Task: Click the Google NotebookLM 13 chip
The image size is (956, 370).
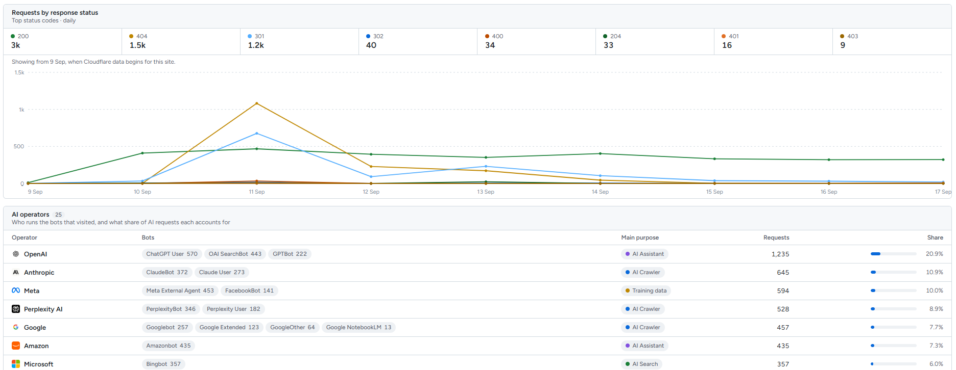Action: (x=358, y=327)
